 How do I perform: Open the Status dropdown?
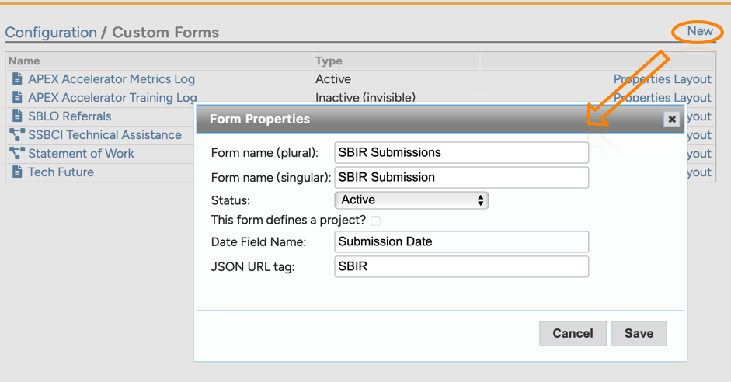(411, 200)
